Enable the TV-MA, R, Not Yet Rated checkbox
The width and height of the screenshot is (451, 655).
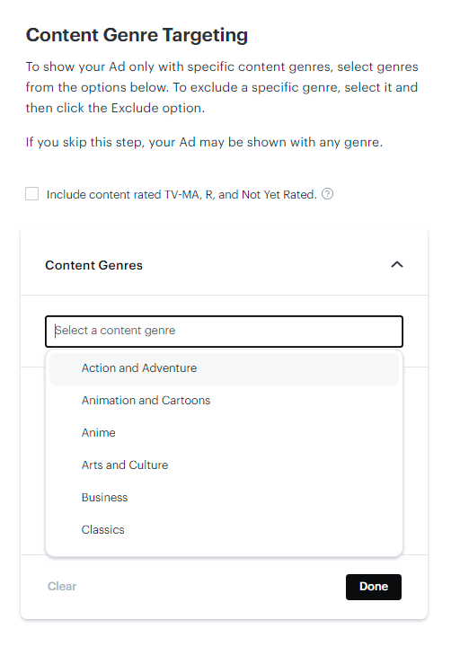coord(31,194)
